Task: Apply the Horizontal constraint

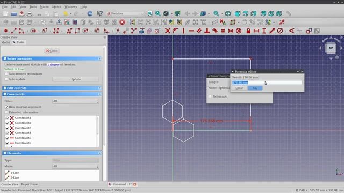Action: (x=191, y=31)
